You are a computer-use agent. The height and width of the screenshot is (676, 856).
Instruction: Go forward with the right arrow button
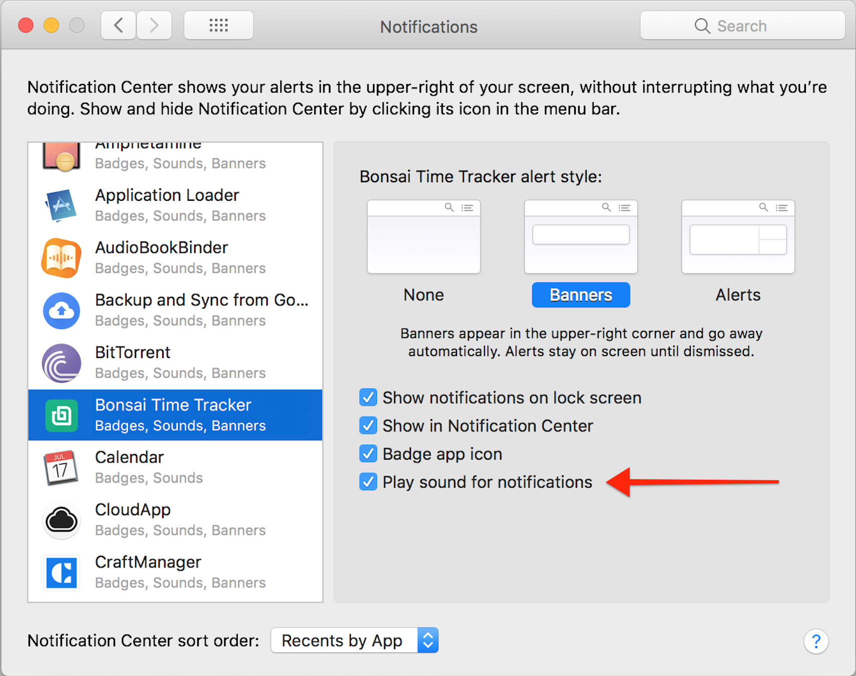coord(154,25)
